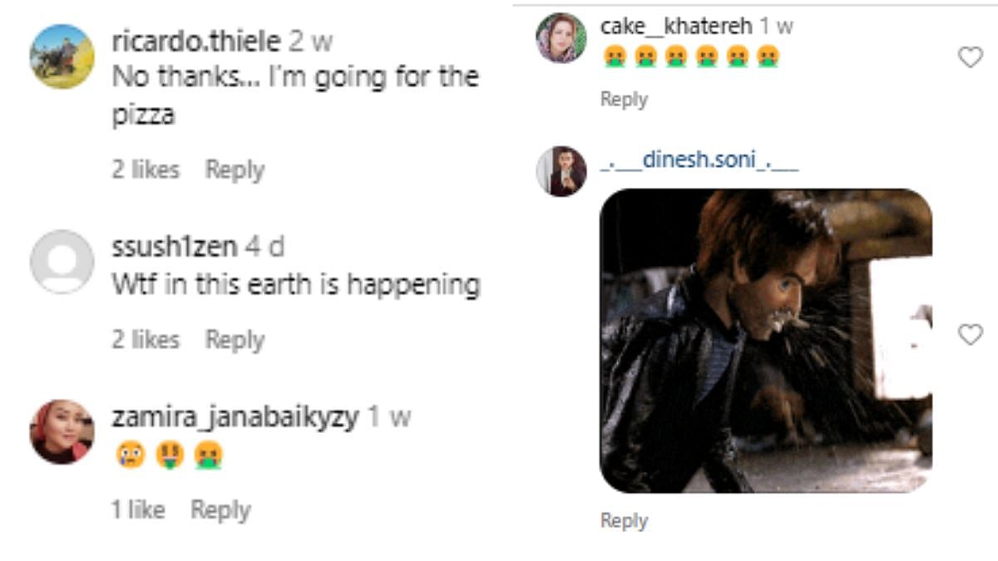Screen dimensions: 998x561
Task: Like dinesh.soni's GIF comment with heart
Action: pyautogui.click(x=971, y=335)
